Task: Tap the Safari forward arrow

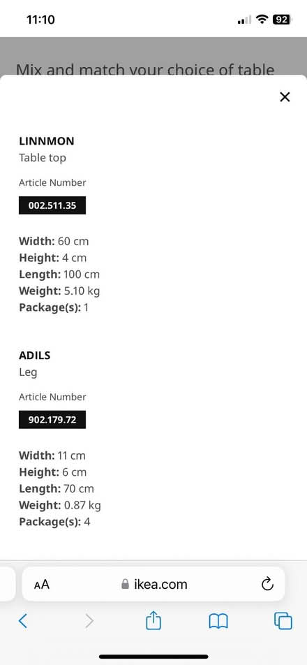Action: [x=89, y=621]
